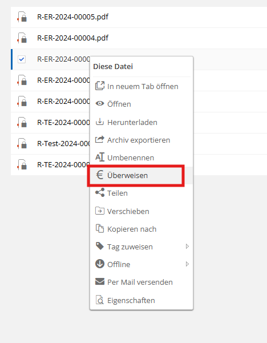267x343 pixels.
Task: Click the Umbenennen rename text icon
Action: 100,157
